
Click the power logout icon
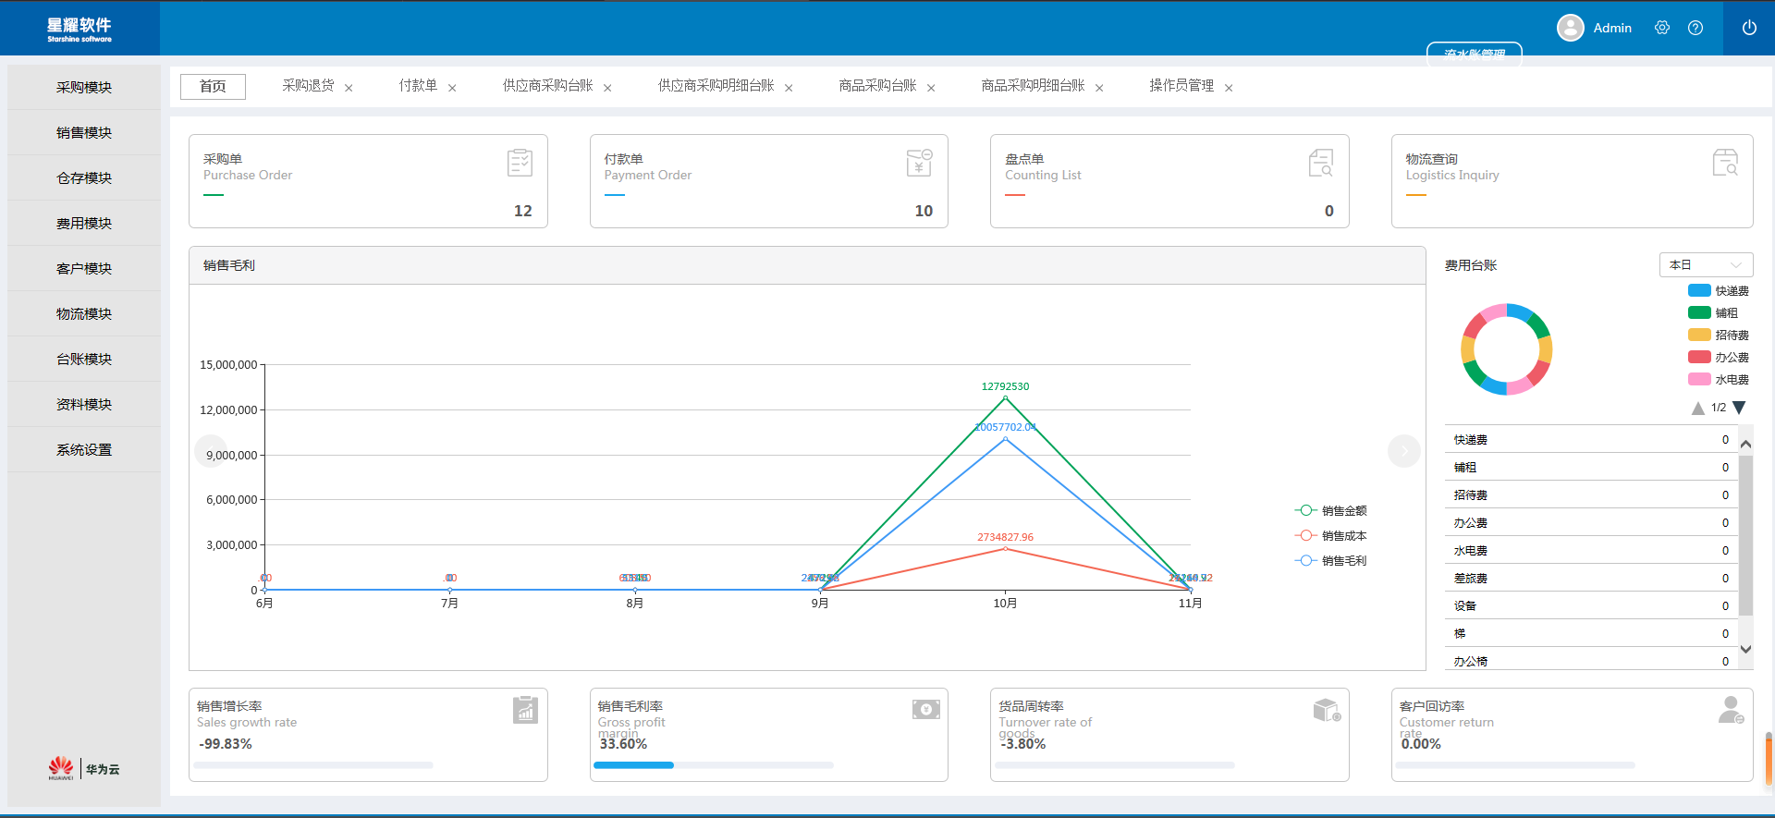coord(1749,28)
